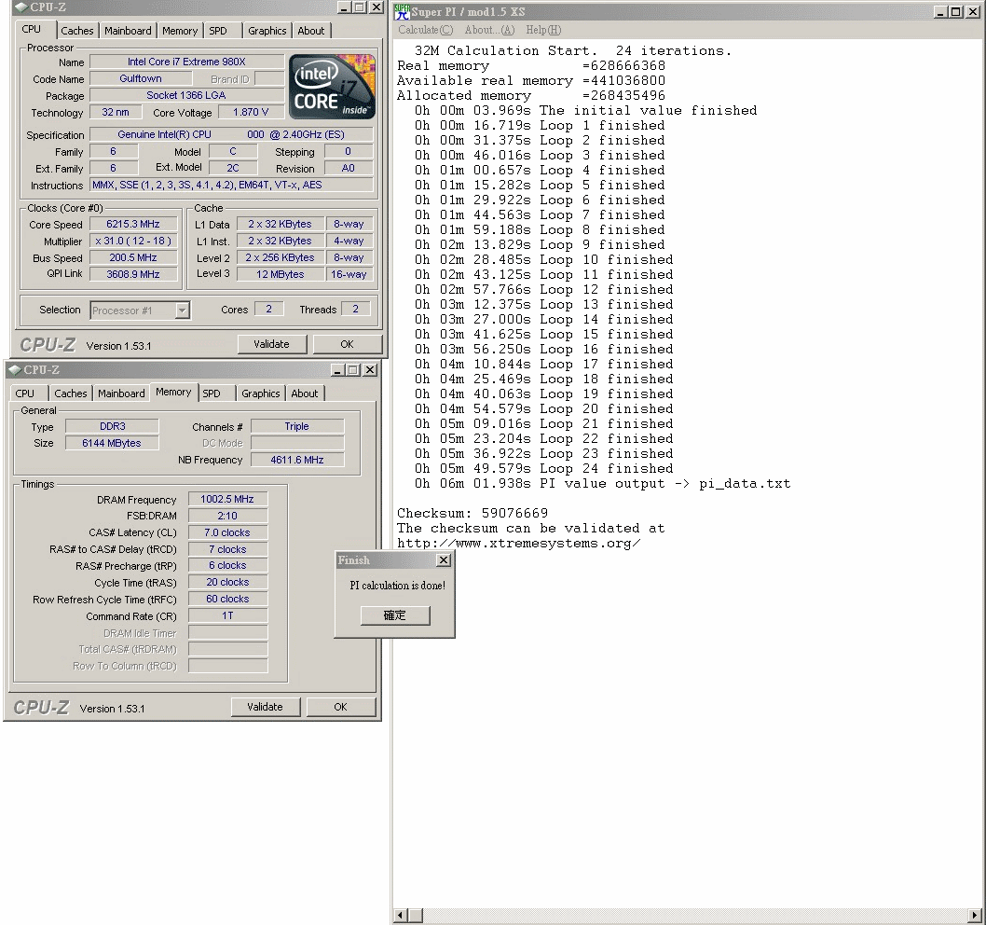Click the Super PI title bar icon

(x=402, y=11)
